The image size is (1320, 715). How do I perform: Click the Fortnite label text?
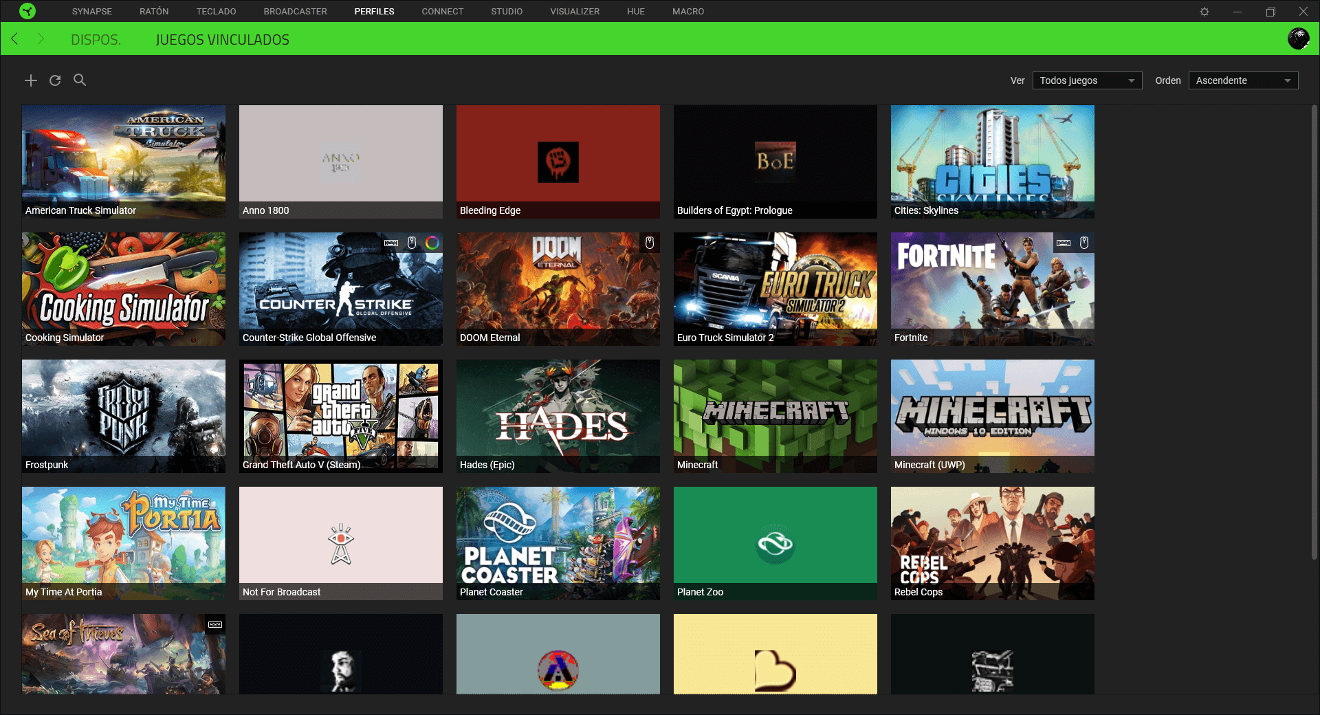pyautogui.click(x=911, y=338)
